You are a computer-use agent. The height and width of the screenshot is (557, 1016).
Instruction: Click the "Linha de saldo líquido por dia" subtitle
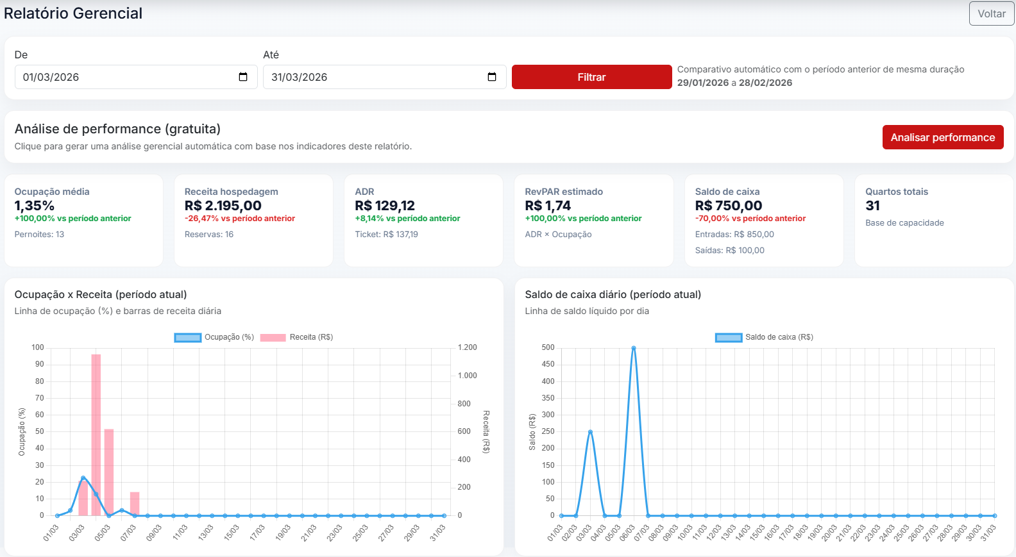click(x=587, y=312)
